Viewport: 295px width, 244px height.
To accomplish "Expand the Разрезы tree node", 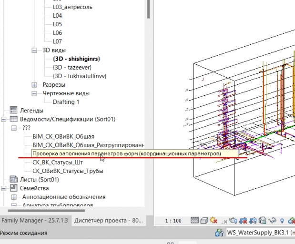I will click(x=34, y=85).
